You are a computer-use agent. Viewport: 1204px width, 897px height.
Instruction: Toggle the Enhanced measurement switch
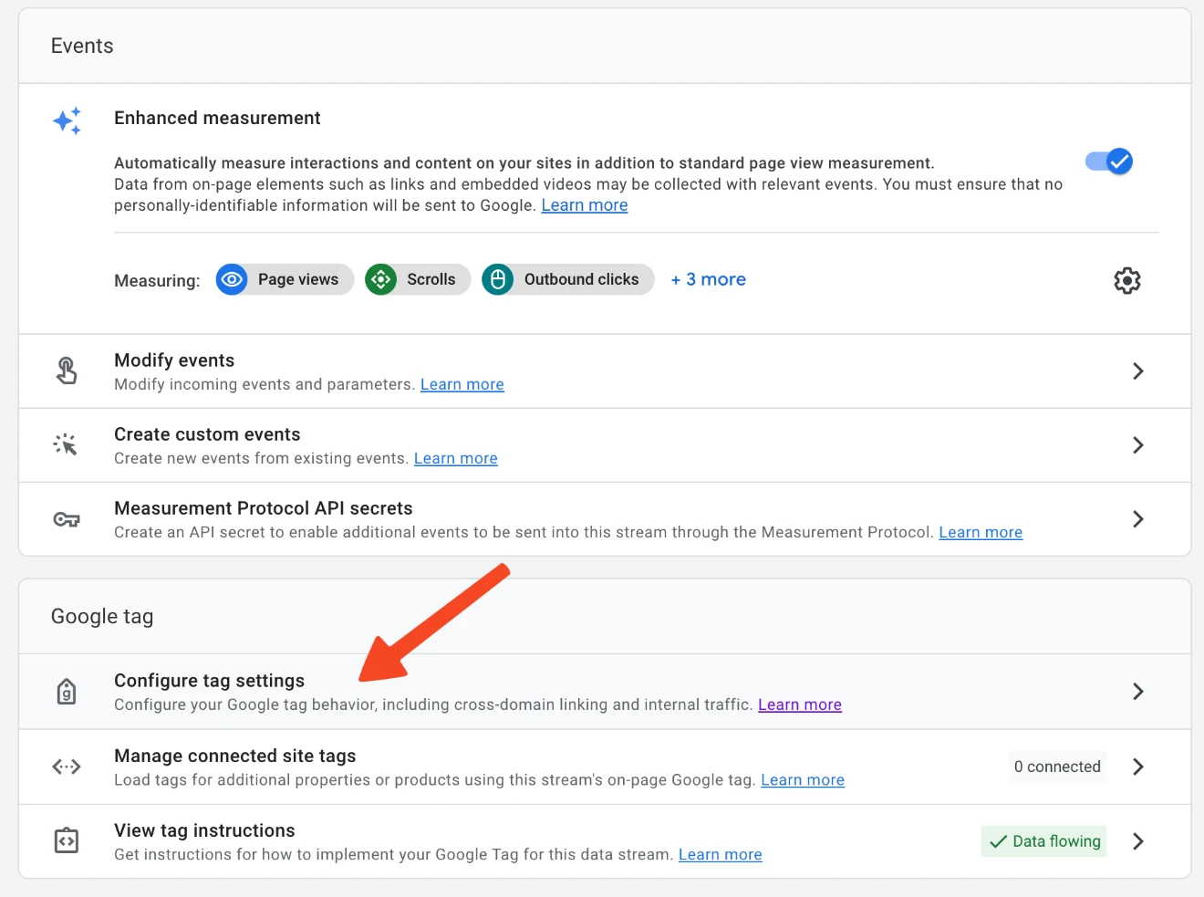tap(1109, 162)
